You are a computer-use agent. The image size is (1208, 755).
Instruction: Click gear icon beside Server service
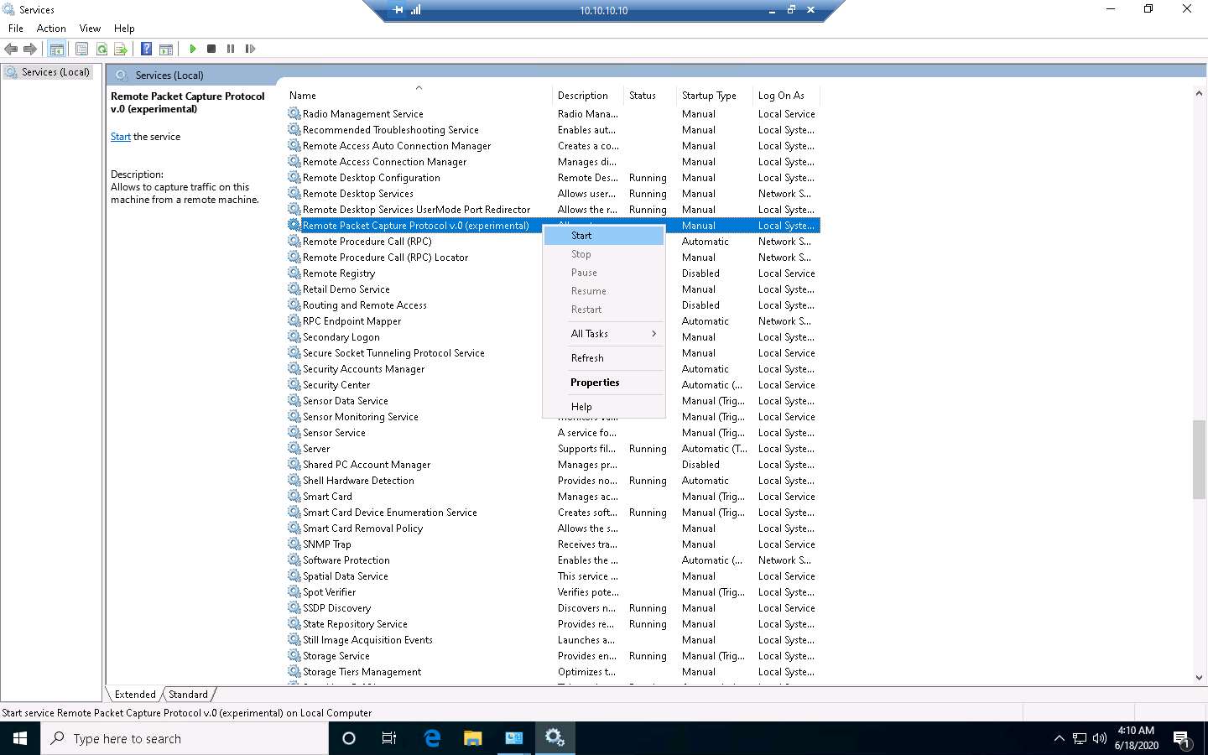294,448
